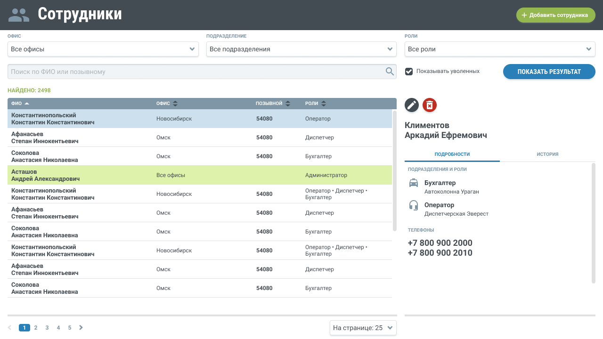
Task: Switch to the История tab
Action: coord(547,154)
